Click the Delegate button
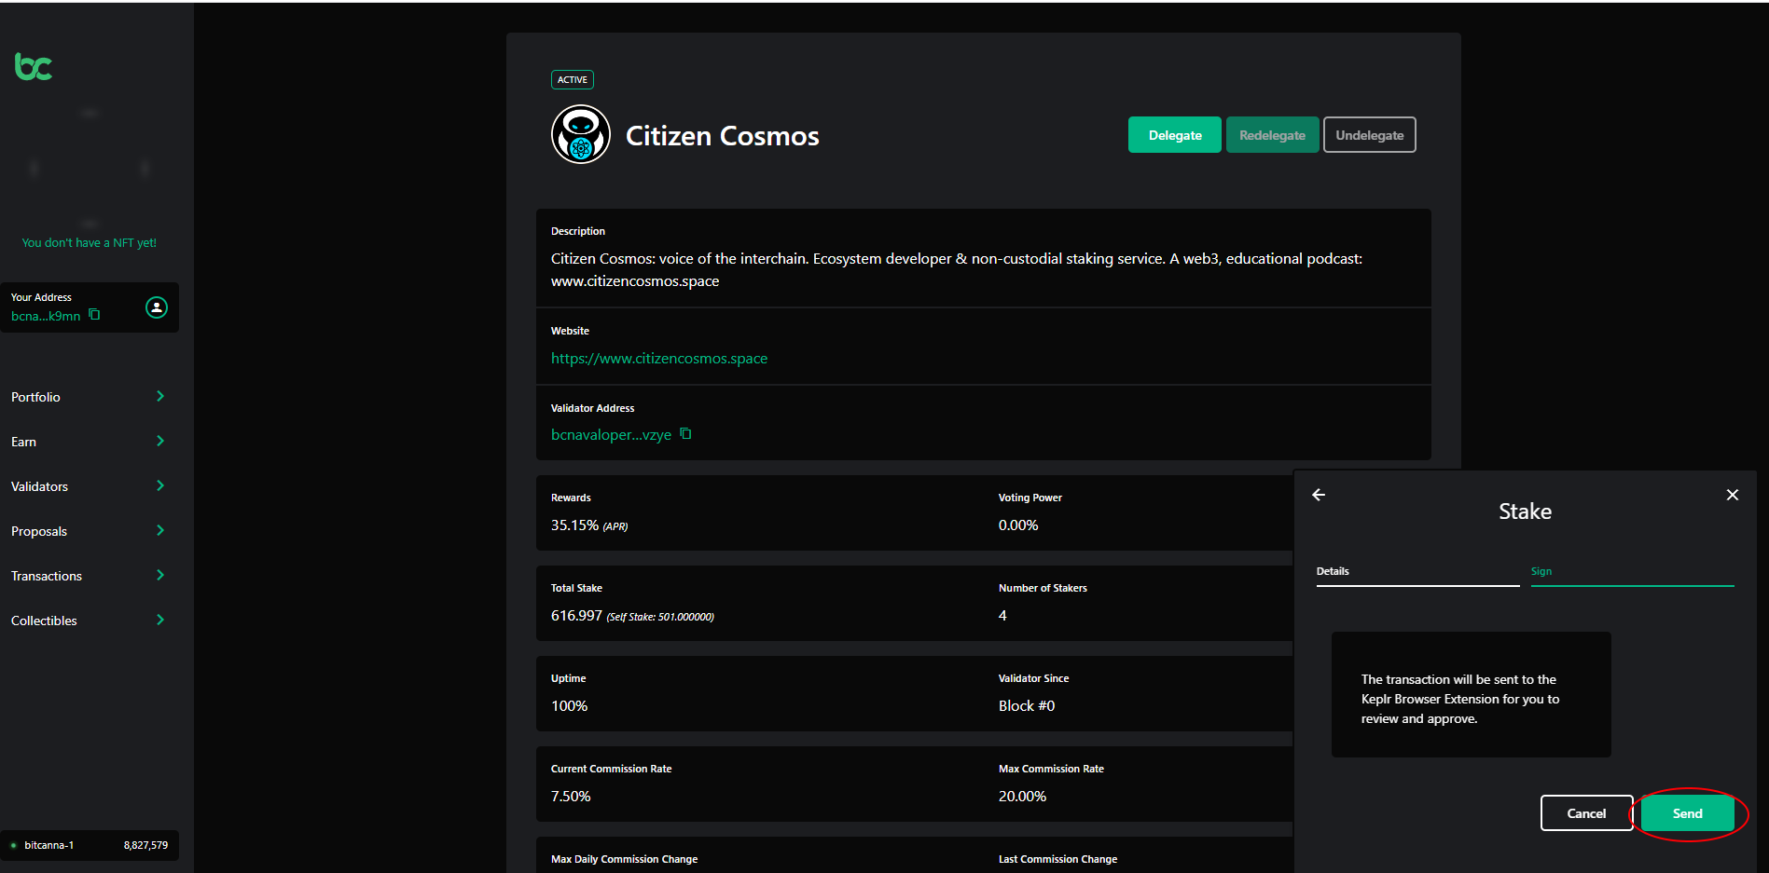The height and width of the screenshot is (873, 1769). 1175,135
